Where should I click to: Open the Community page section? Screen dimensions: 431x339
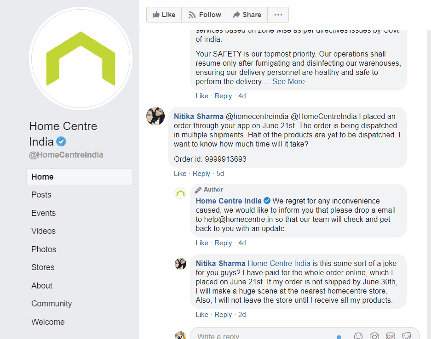(52, 304)
